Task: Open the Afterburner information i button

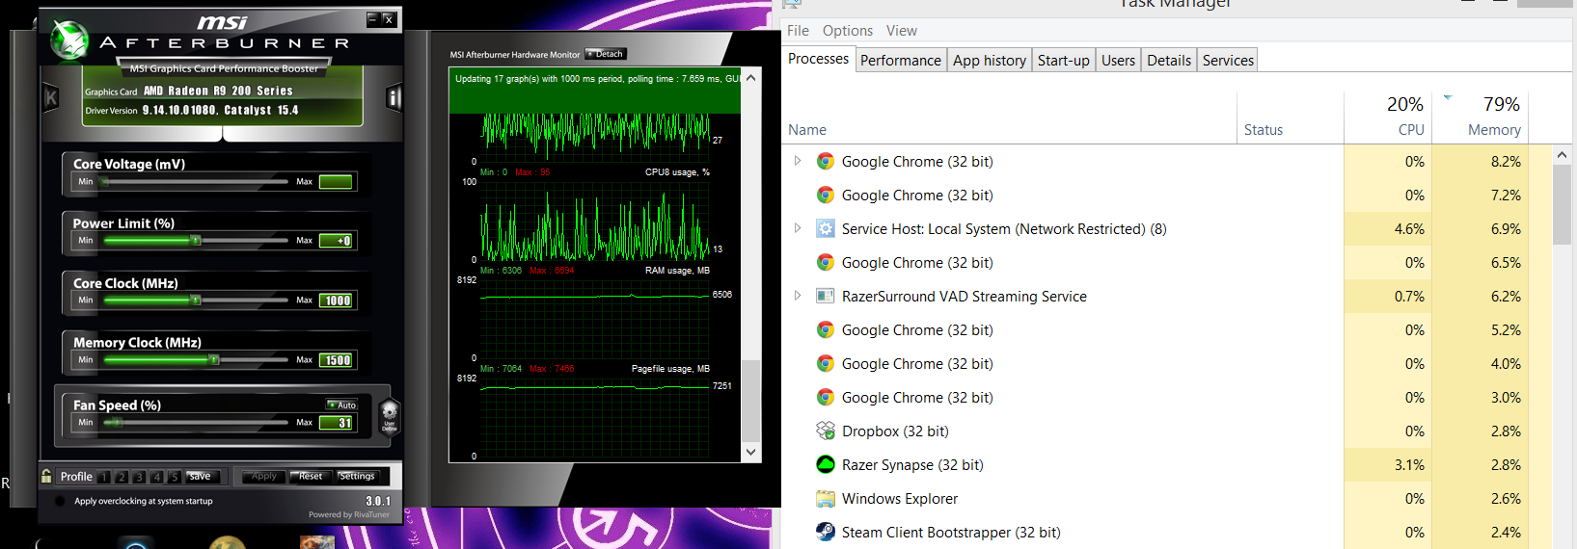Action: click(394, 97)
